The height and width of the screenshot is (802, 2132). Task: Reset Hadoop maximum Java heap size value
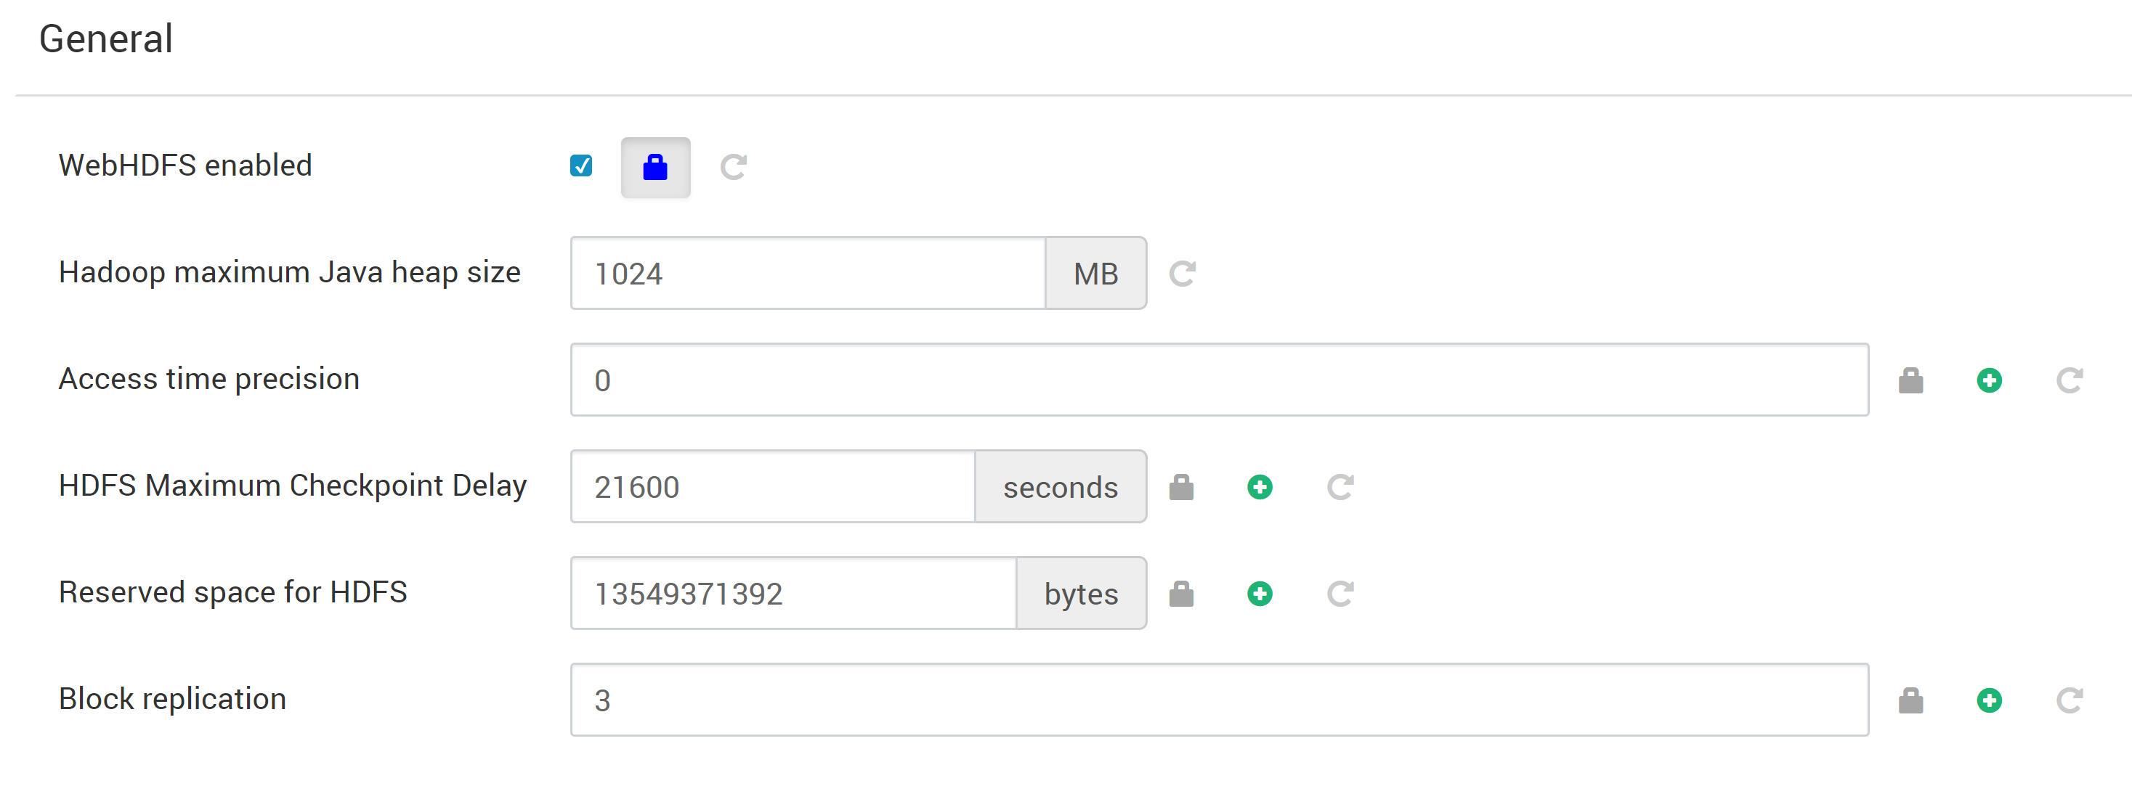(1182, 274)
